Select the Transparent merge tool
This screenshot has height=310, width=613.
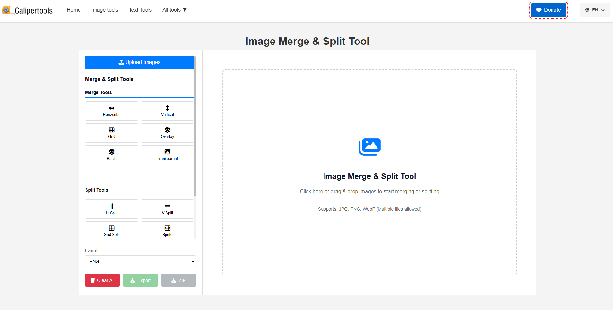click(x=167, y=155)
